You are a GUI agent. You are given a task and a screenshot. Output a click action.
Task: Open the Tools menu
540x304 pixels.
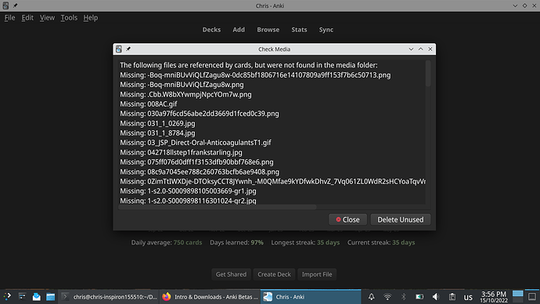point(69,17)
